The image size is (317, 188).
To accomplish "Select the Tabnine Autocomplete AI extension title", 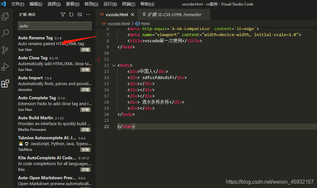I will click(x=47, y=138).
